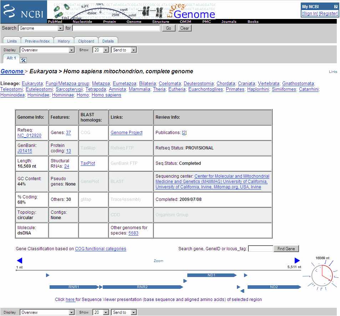The width and height of the screenshot is (340, 316).
Task: Click the Zoom label above gene map
Action: click(x=158, y=261)
